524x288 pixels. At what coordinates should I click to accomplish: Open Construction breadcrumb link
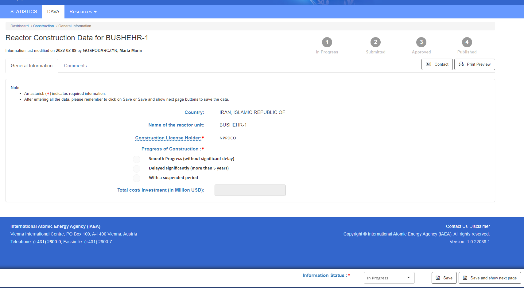pos(44,26)
